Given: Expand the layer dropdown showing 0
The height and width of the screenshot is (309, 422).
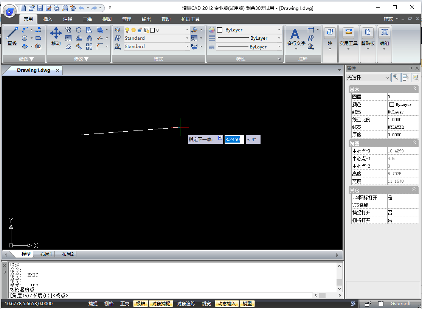Looking at the screenshot, I should click(187, 30).
